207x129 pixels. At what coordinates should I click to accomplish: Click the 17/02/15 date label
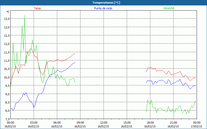point(196,126)
